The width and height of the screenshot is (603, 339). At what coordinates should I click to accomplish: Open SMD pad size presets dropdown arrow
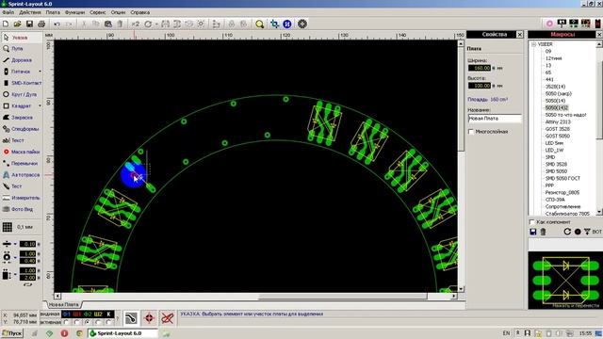[15, 274]
